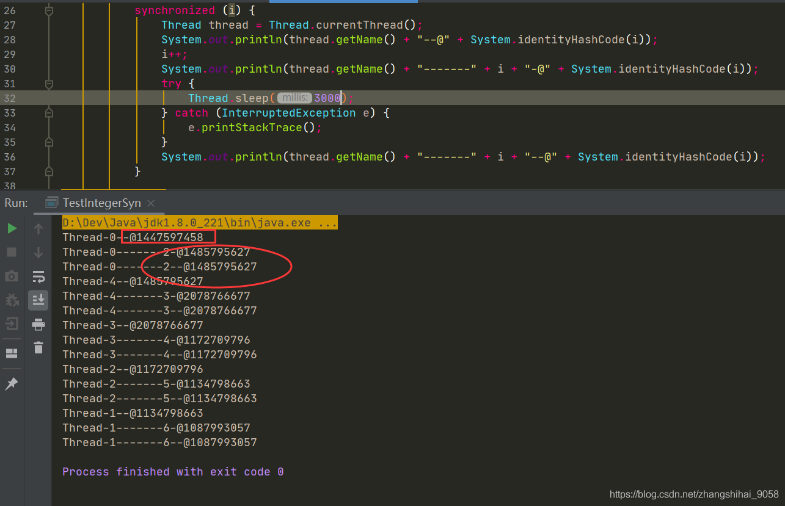Click line number 28 in the gutter
Screen dimensions: 785x506
click(10, 40)
